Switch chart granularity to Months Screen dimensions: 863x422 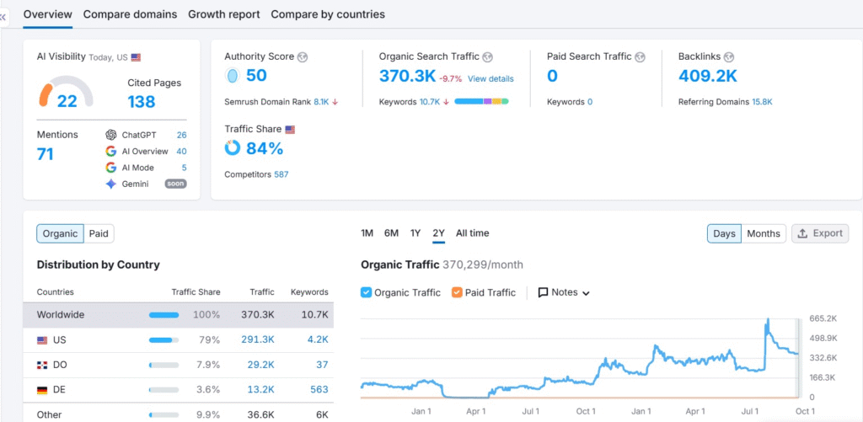coord(764,233)
